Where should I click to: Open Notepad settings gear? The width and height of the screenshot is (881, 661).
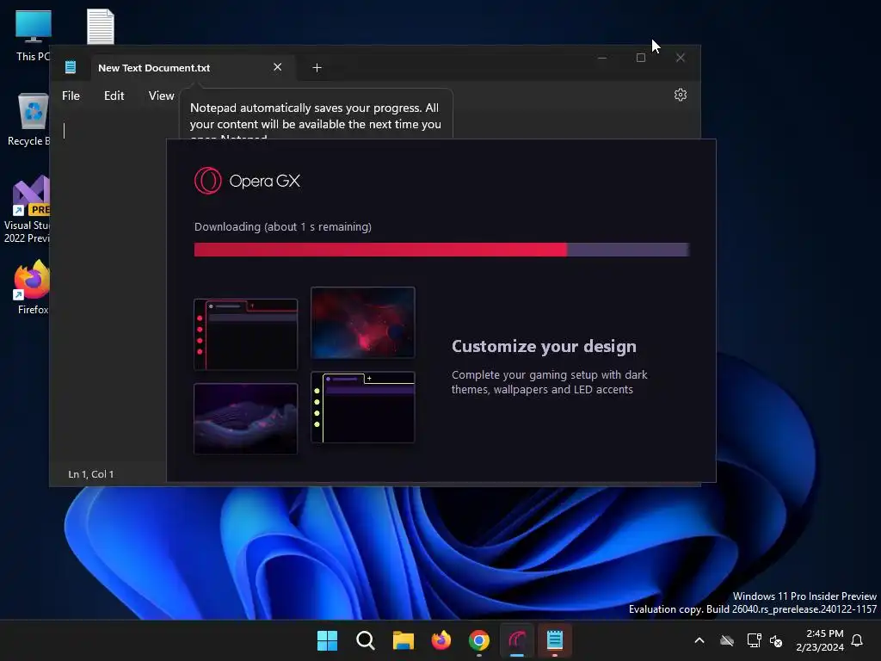680,95
